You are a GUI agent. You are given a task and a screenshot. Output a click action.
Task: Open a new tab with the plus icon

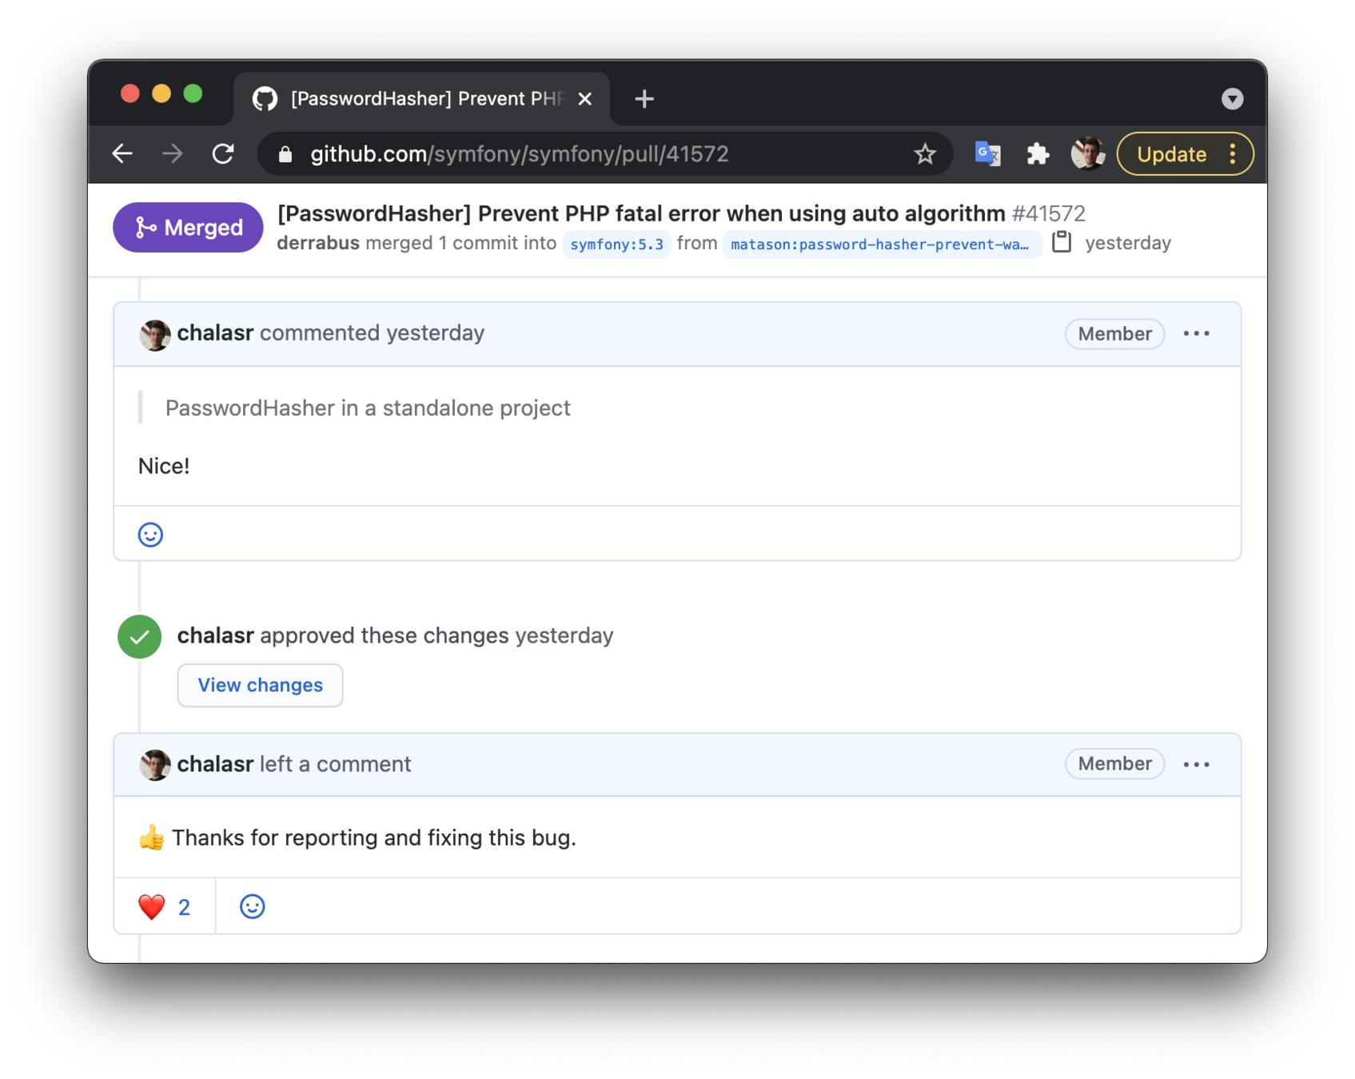tap(644, 98)
